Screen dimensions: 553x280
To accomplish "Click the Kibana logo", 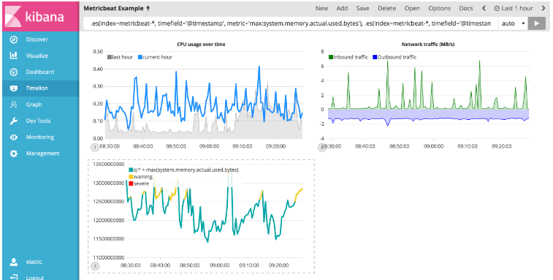I will [41, 16].
